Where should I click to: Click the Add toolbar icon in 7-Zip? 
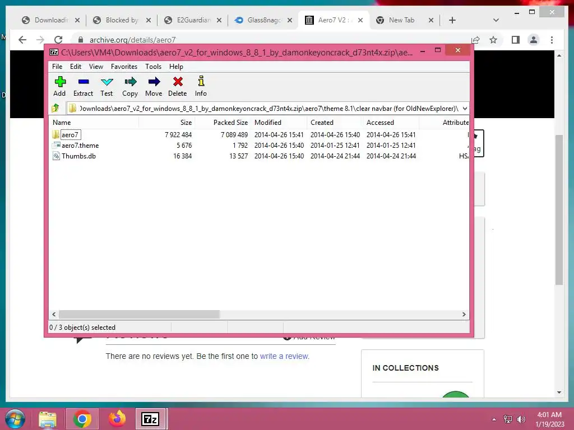pos(59,86)
